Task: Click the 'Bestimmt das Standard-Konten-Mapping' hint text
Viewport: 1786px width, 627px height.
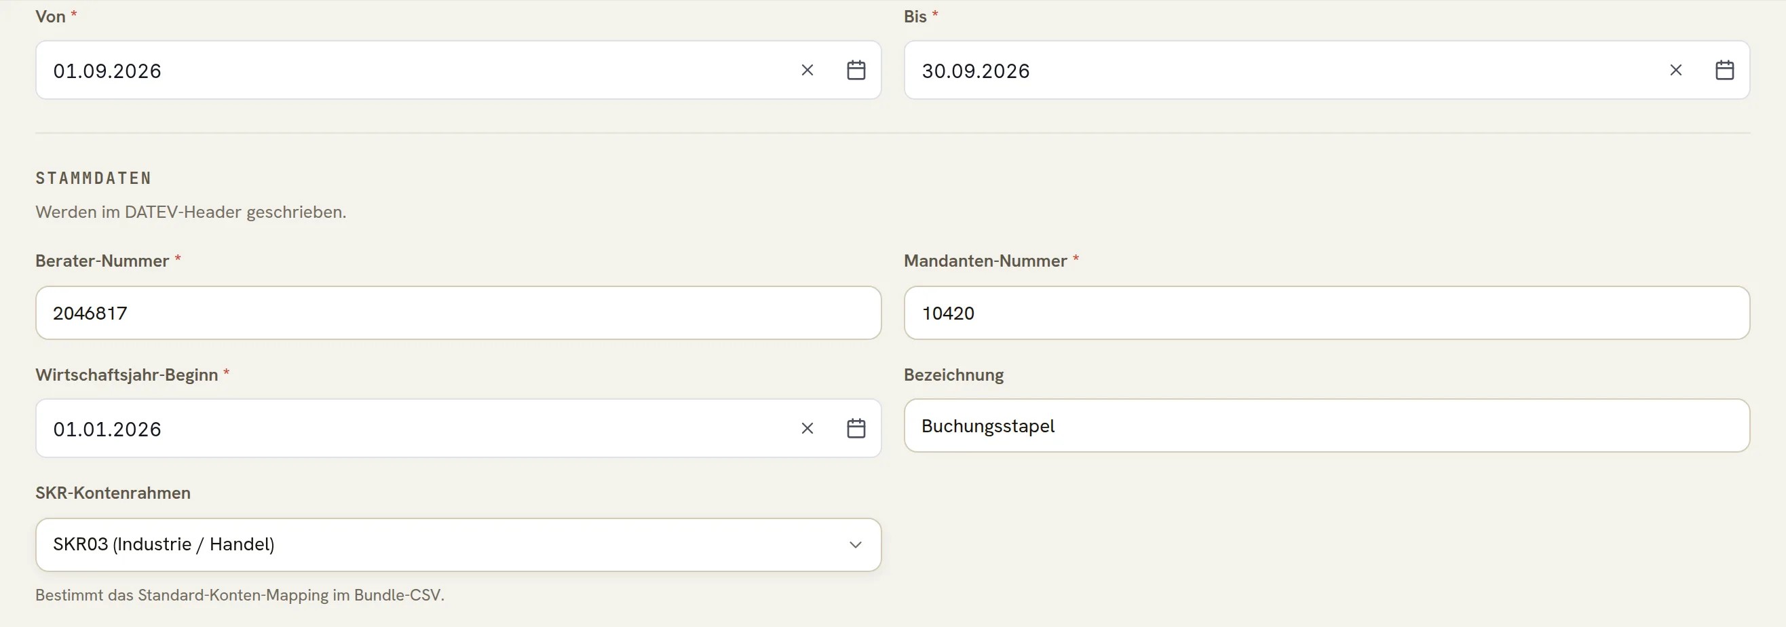Action: click(x=240, y=595)
